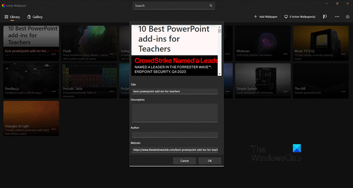Image resolution: width=353 pixels, height=188 pixels.
Task: Minimize the Lively Wallpaper window
Action: [327, 4]
